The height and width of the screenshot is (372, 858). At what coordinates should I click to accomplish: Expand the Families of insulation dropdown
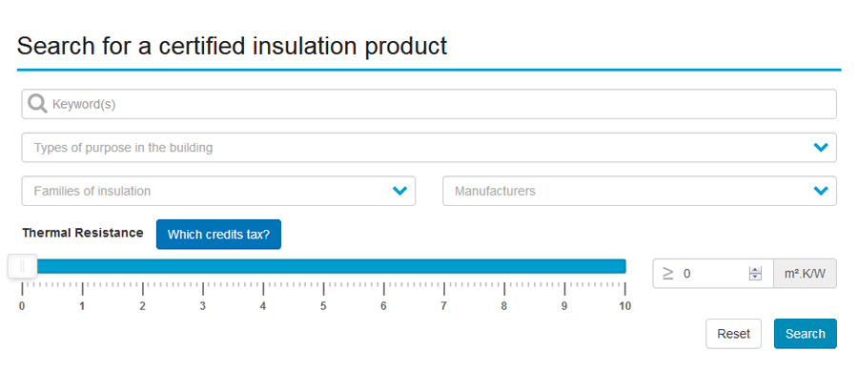pyautogui.click(x=218, y=191)
